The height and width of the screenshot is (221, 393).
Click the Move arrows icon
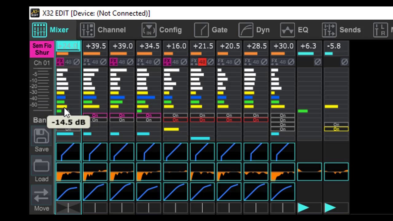pos(41,195)
